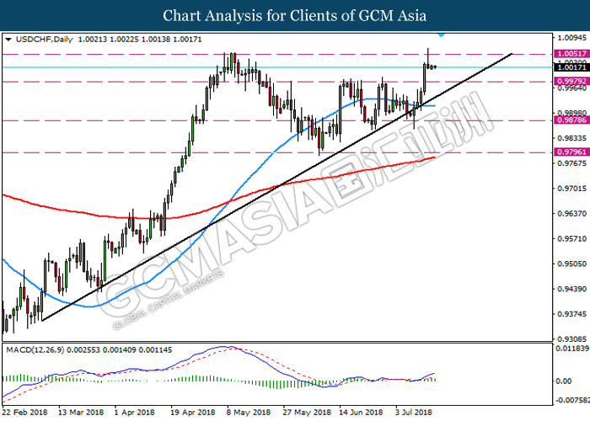Click the 3 Jul 2018 date label
This screenshot has width=590, height=421.
pyautogui.click(x=414, y=413)
